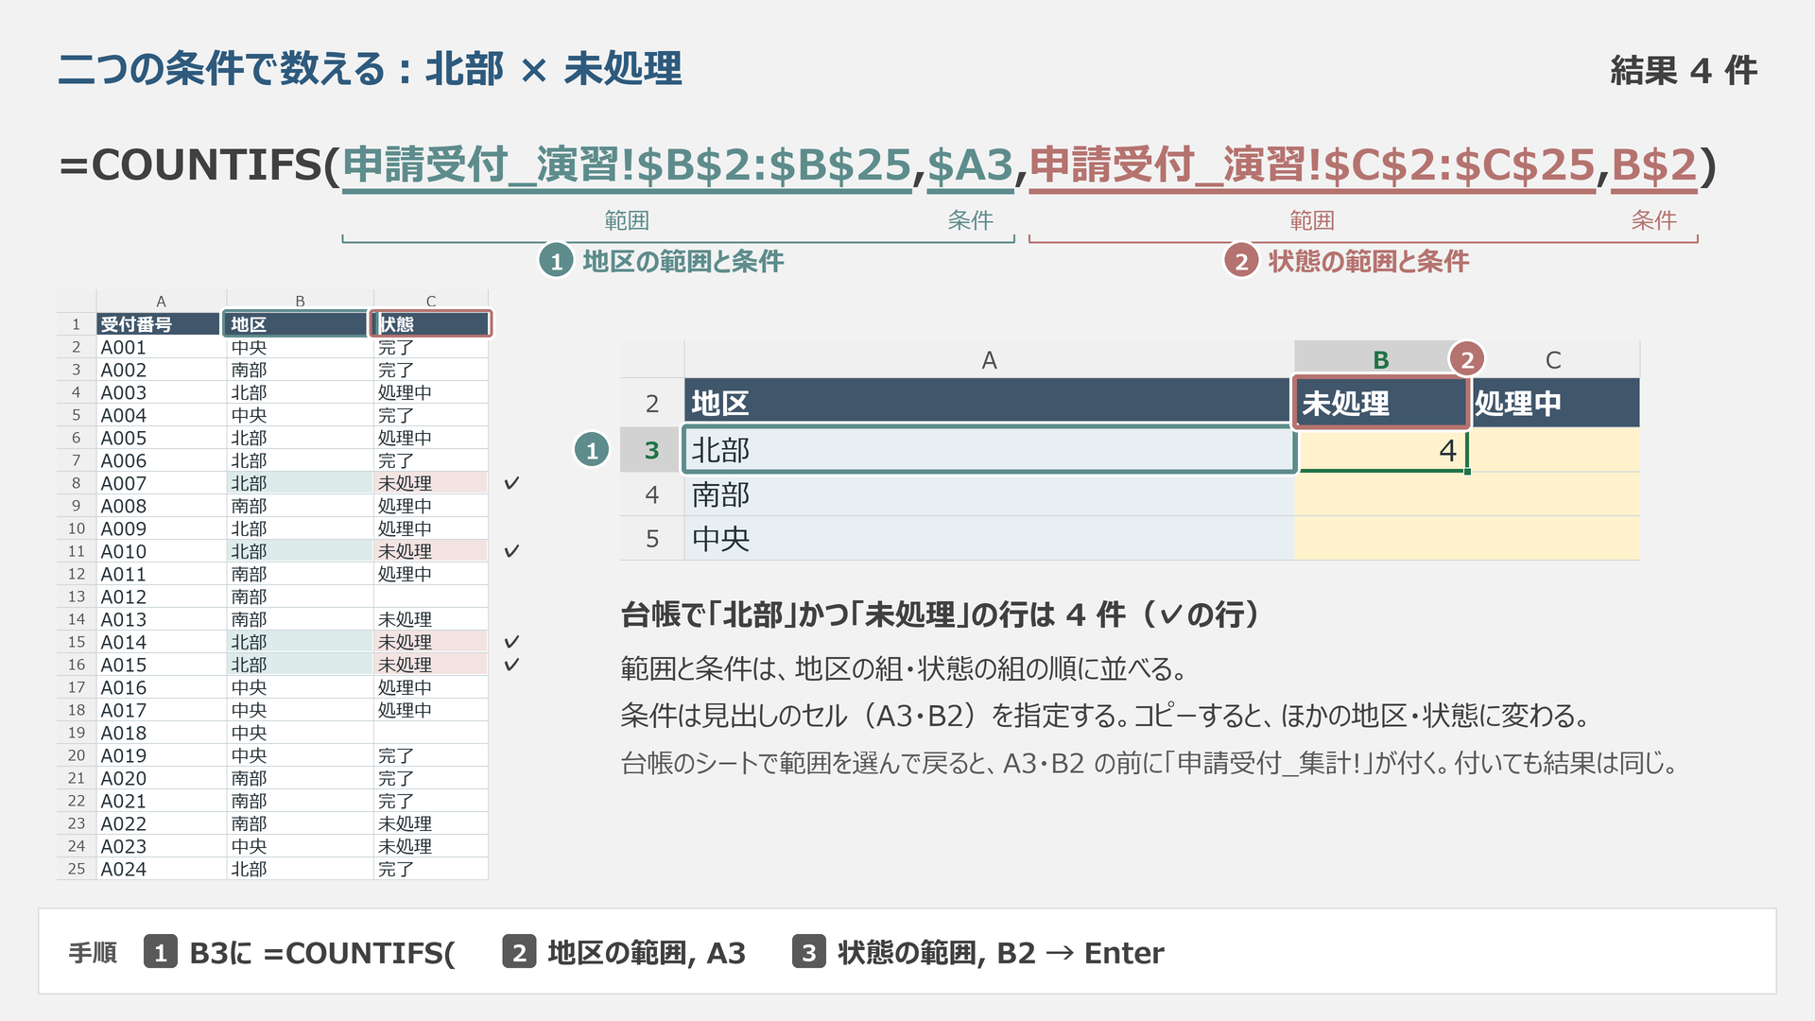Click the step text 状態の範囲, B2 → Enter
Image resolution: width=1815 pixels, height=1021 pixels.
click(x=1001, y=953)
